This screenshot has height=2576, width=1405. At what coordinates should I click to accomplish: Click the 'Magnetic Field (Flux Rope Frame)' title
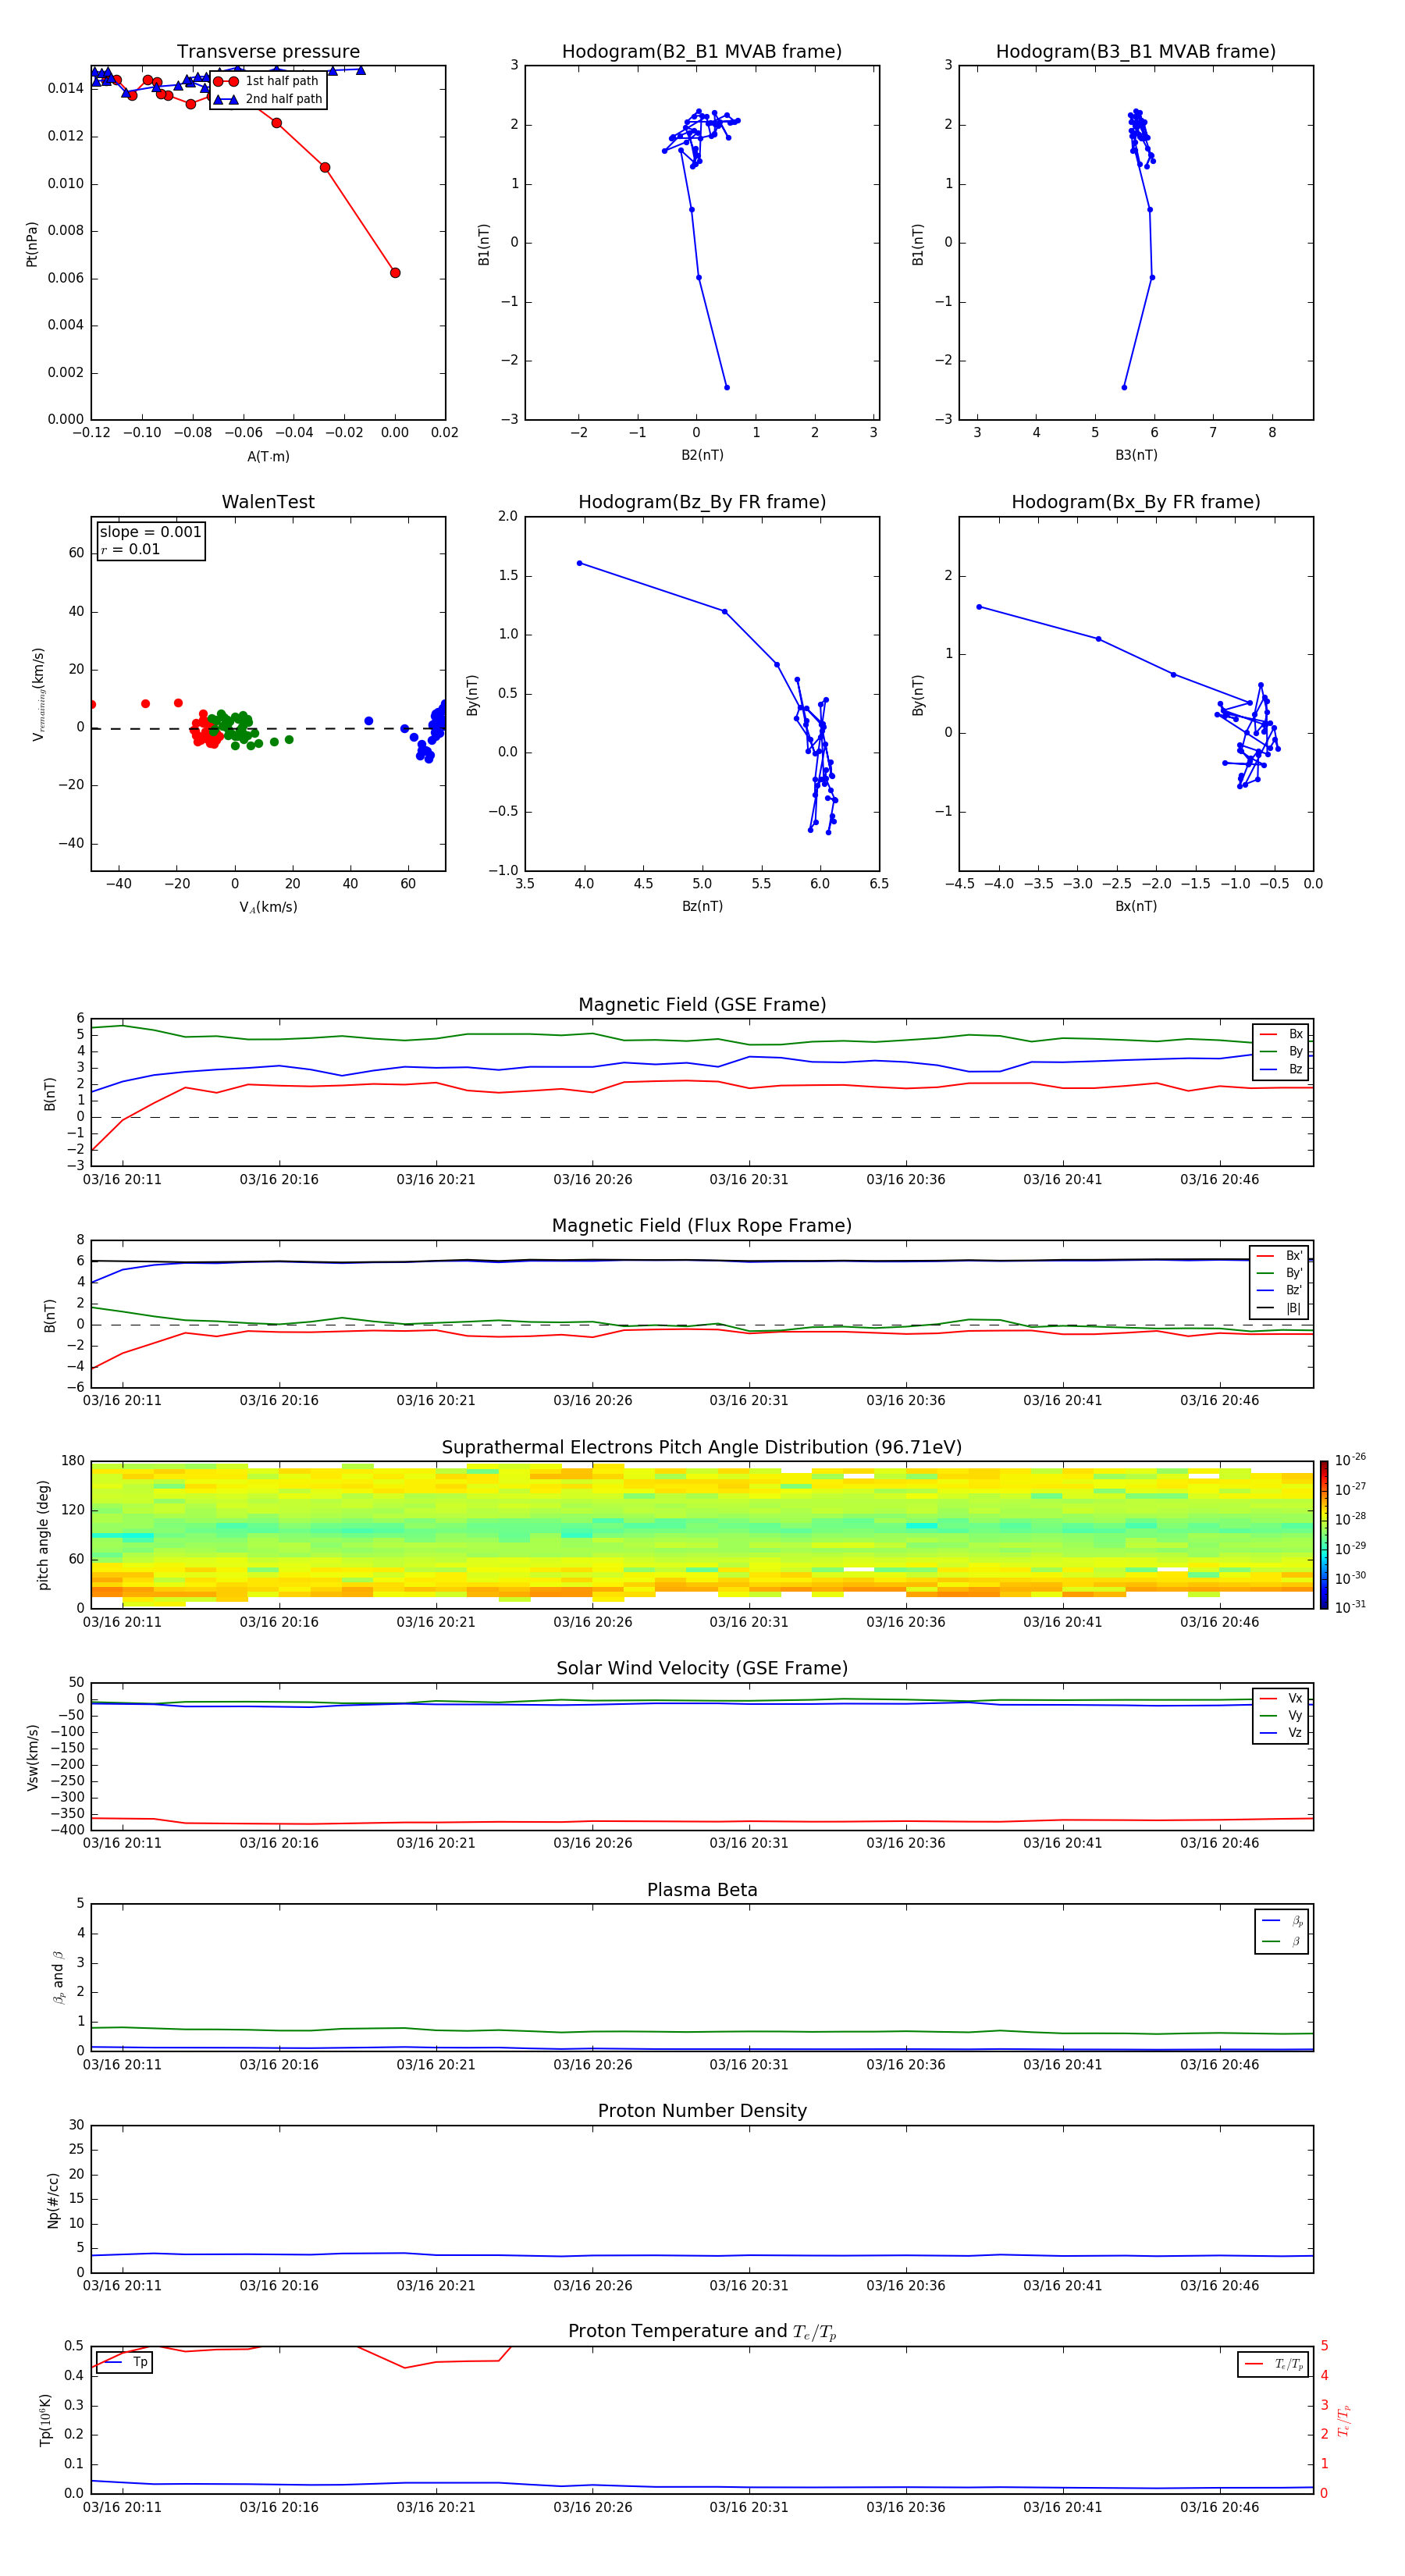click(x=702, y=1226)
